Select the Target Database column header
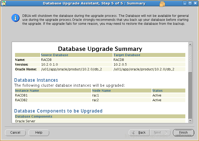Image resolution: width=199 pixels, height=141 pixels. pos(149,55)
